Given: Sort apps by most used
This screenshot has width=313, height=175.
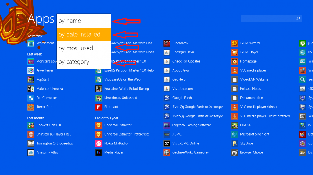Looking at the screenshot, I should coord(84,48).
